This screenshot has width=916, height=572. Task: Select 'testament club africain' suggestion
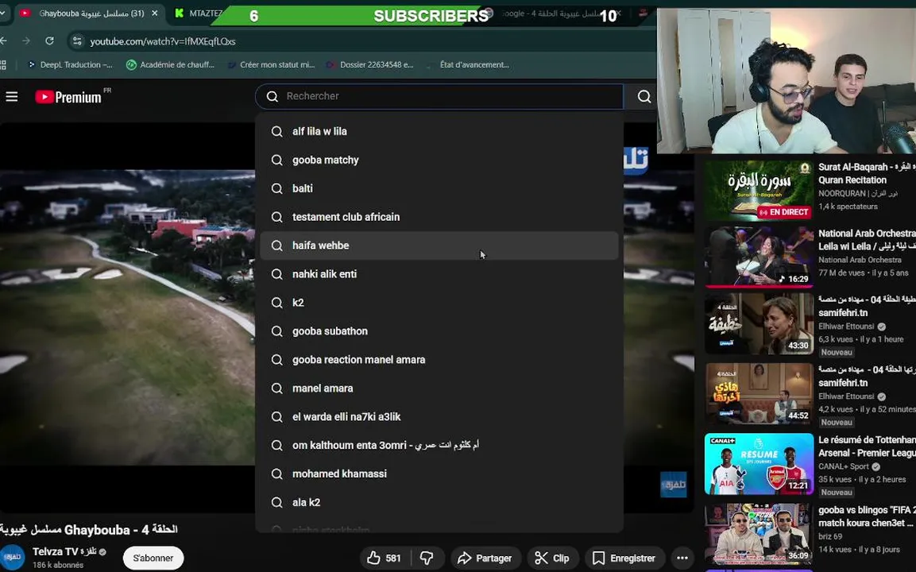(439, 217)
